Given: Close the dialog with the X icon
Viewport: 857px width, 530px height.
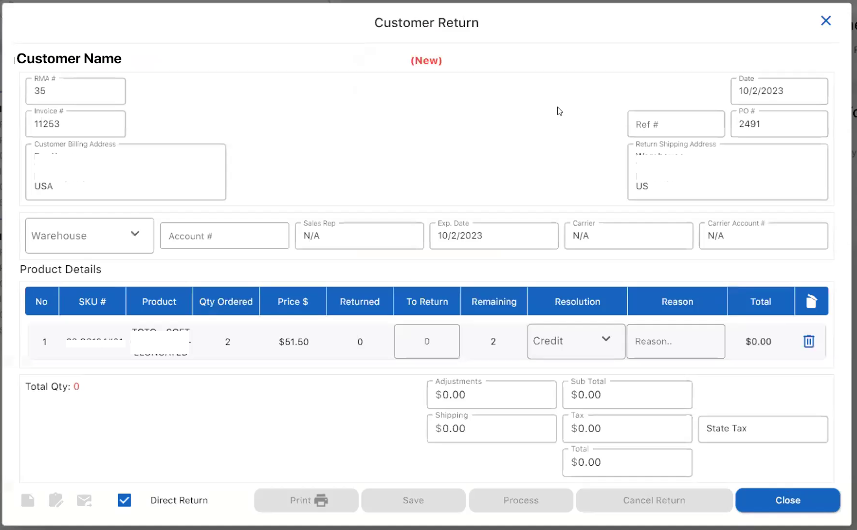Looking at the screenshot, I should coord(826,21).
